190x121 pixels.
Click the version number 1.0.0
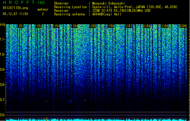[41, 3]
